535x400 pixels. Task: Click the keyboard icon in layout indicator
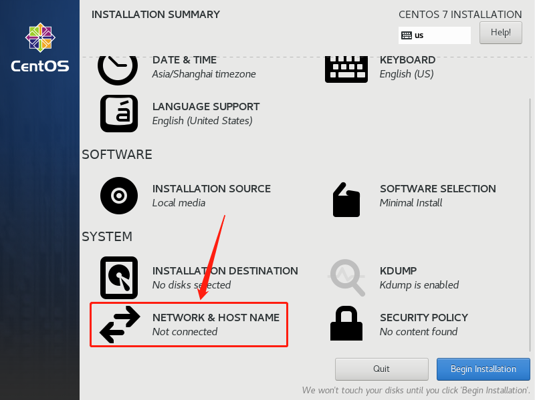407,35
